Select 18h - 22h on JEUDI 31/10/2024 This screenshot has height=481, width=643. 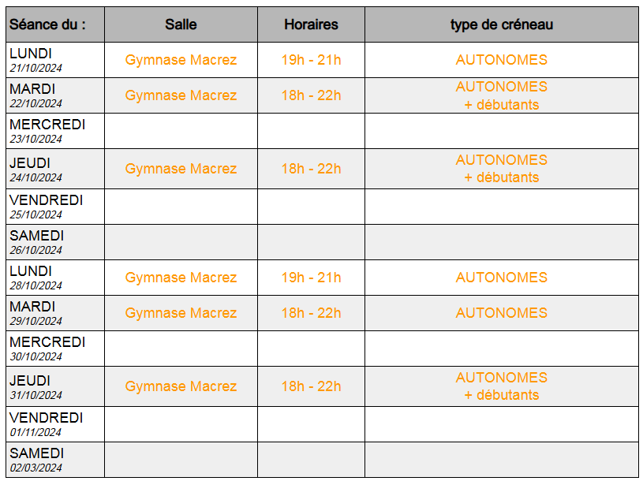click(x=312, y=386)
